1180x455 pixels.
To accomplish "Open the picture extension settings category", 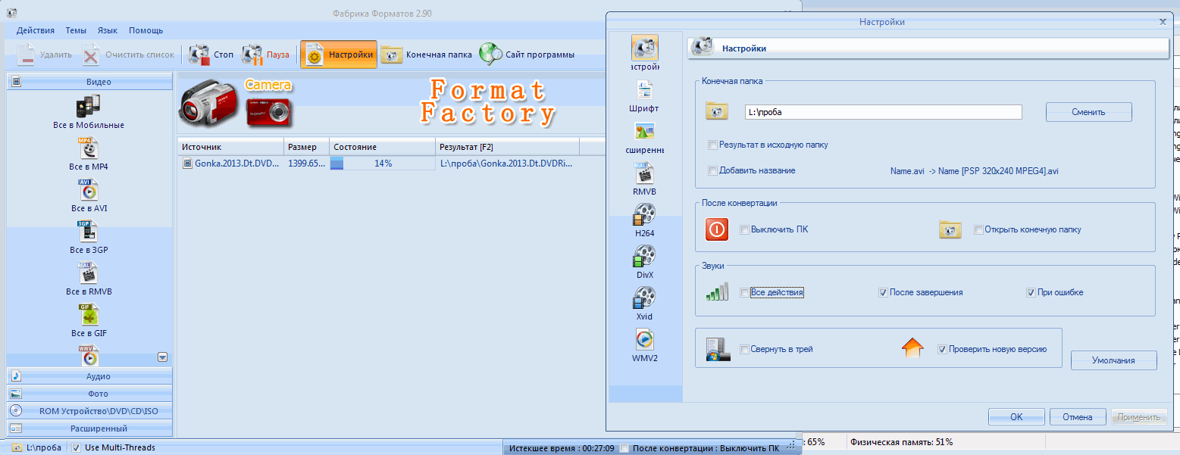I will pyautogui.click(x=645, y=132).
